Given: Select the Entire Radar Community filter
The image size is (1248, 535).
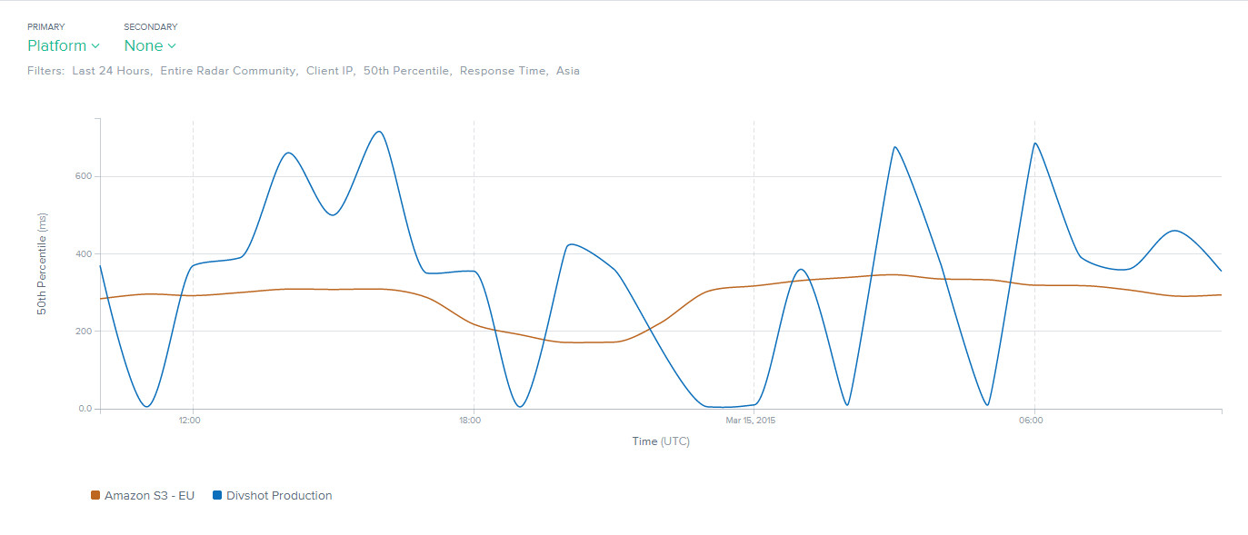Looking at the screenshot, I should point(228,71).
